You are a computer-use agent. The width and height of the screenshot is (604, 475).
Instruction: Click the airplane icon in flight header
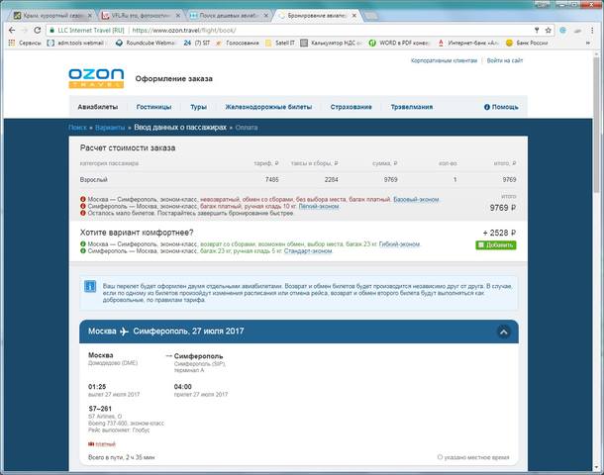pyautogui.click(x=124, y=332)
